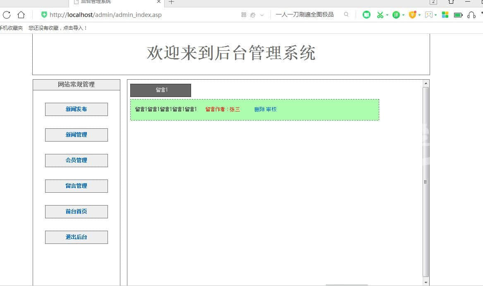
Task: Expand the address bar chevron dropdown
Action: tap(262, 15)
